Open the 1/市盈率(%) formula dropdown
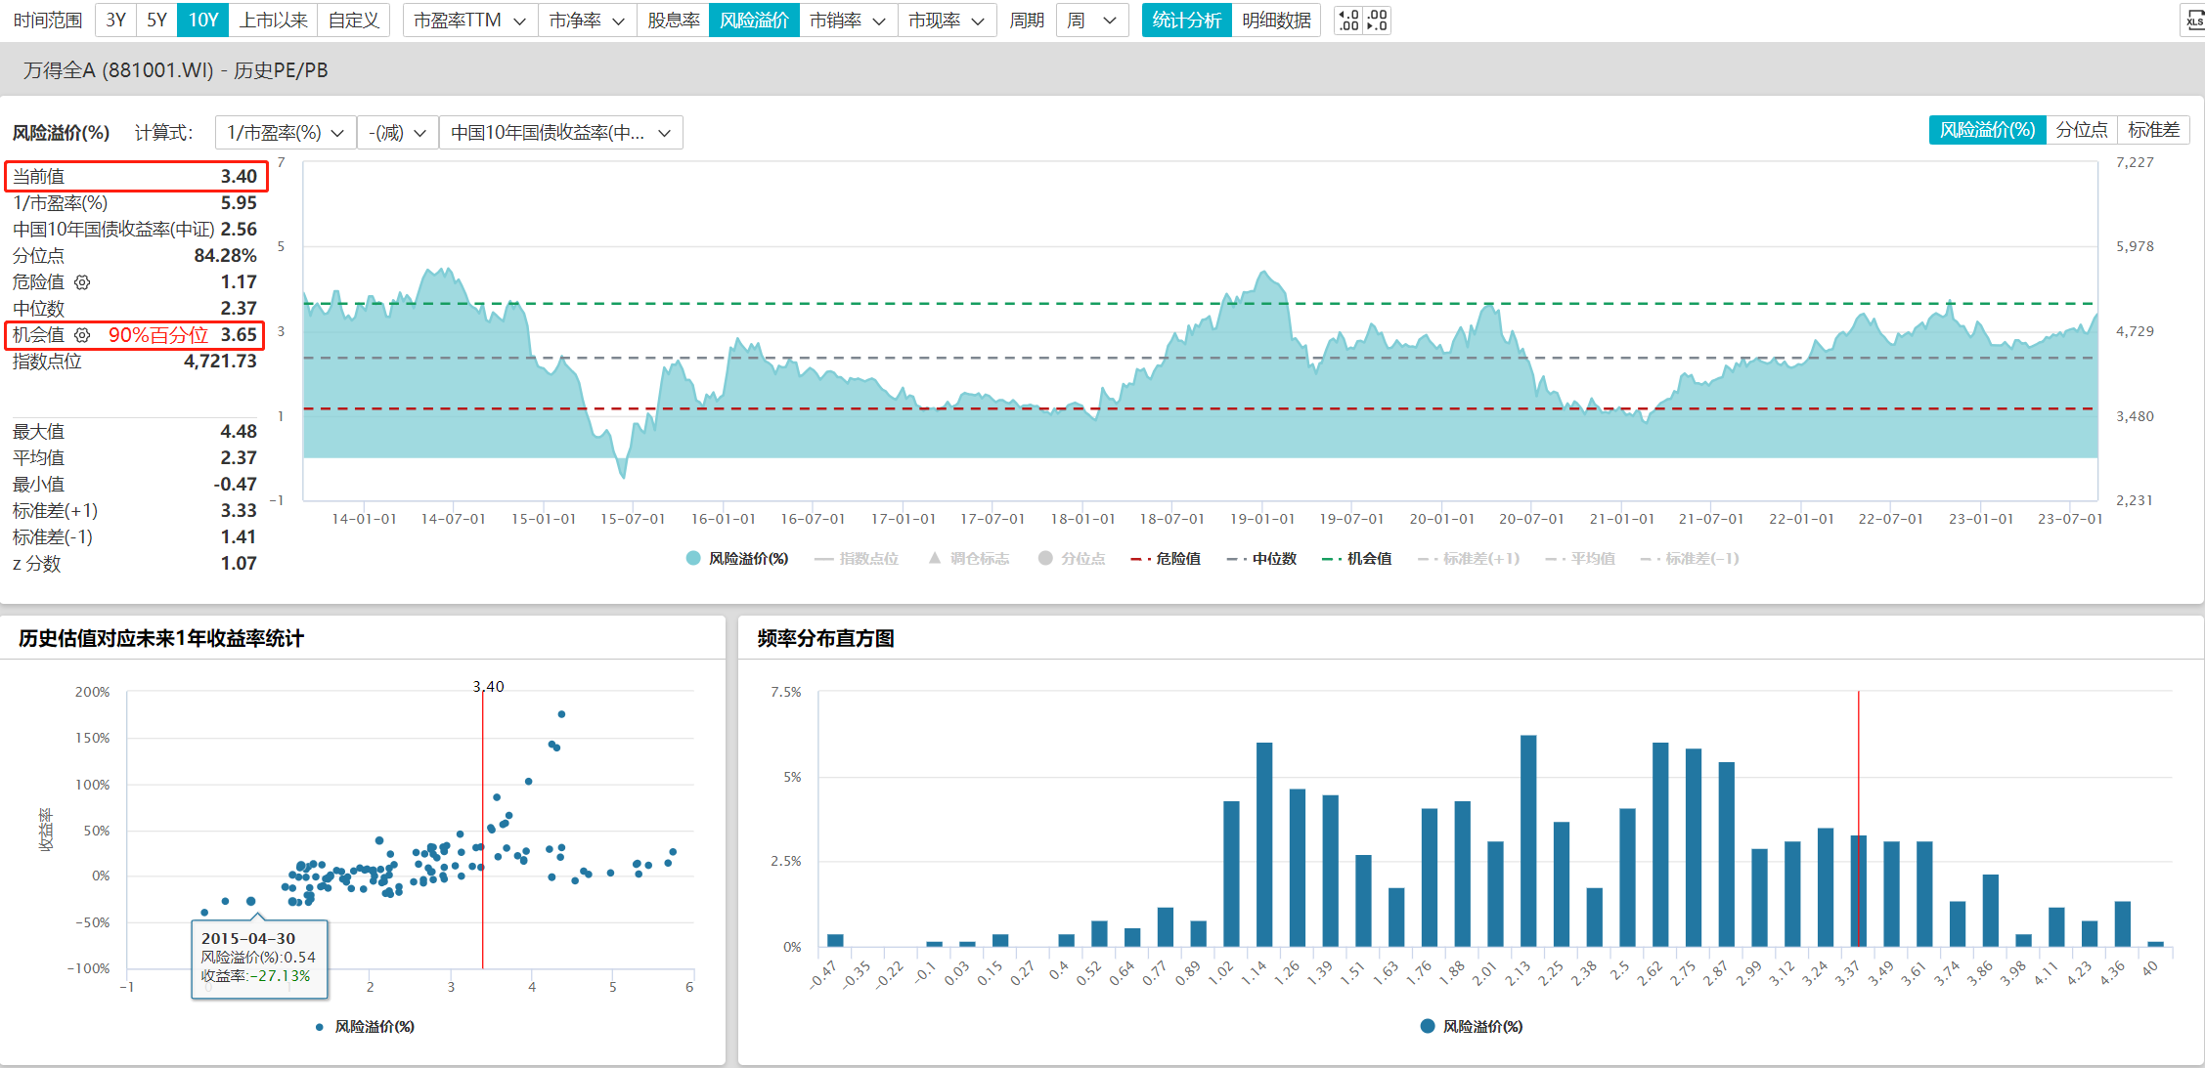This screenshot has height=1068, width=2205. 285,133
